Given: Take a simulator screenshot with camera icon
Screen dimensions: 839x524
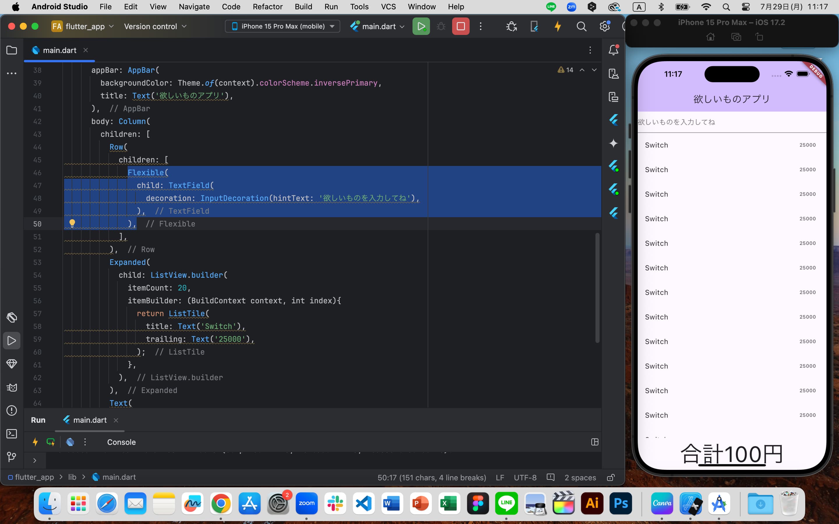Looking at the screenshot, I should coord(736,37).
